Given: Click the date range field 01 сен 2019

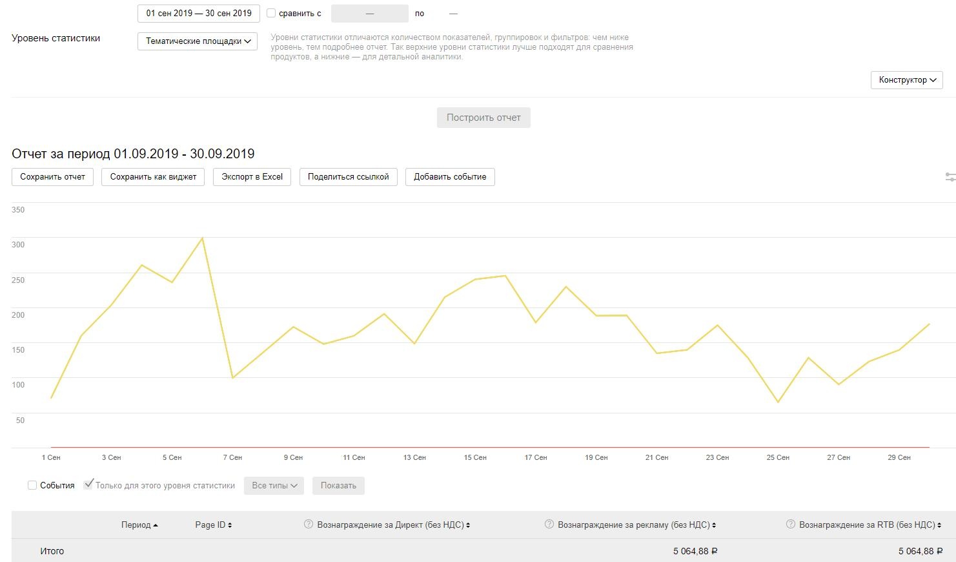Looking at the screenshot, I should coord(199,13).
